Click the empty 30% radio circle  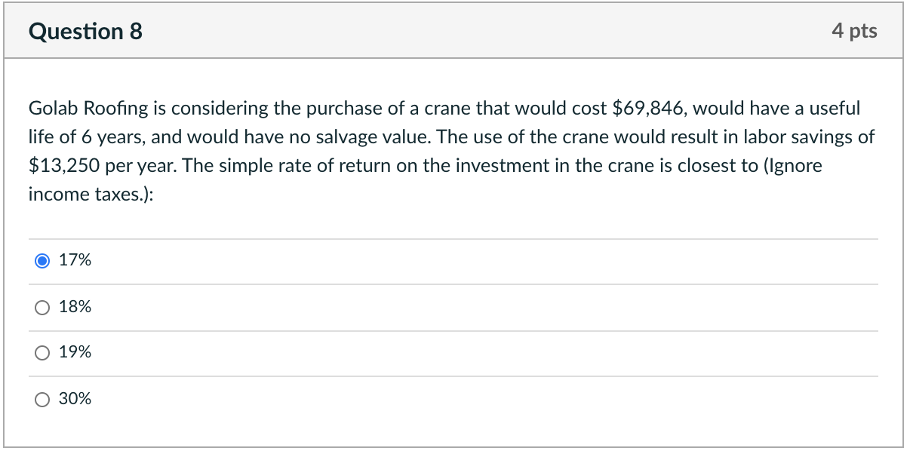tap(43, 400)
